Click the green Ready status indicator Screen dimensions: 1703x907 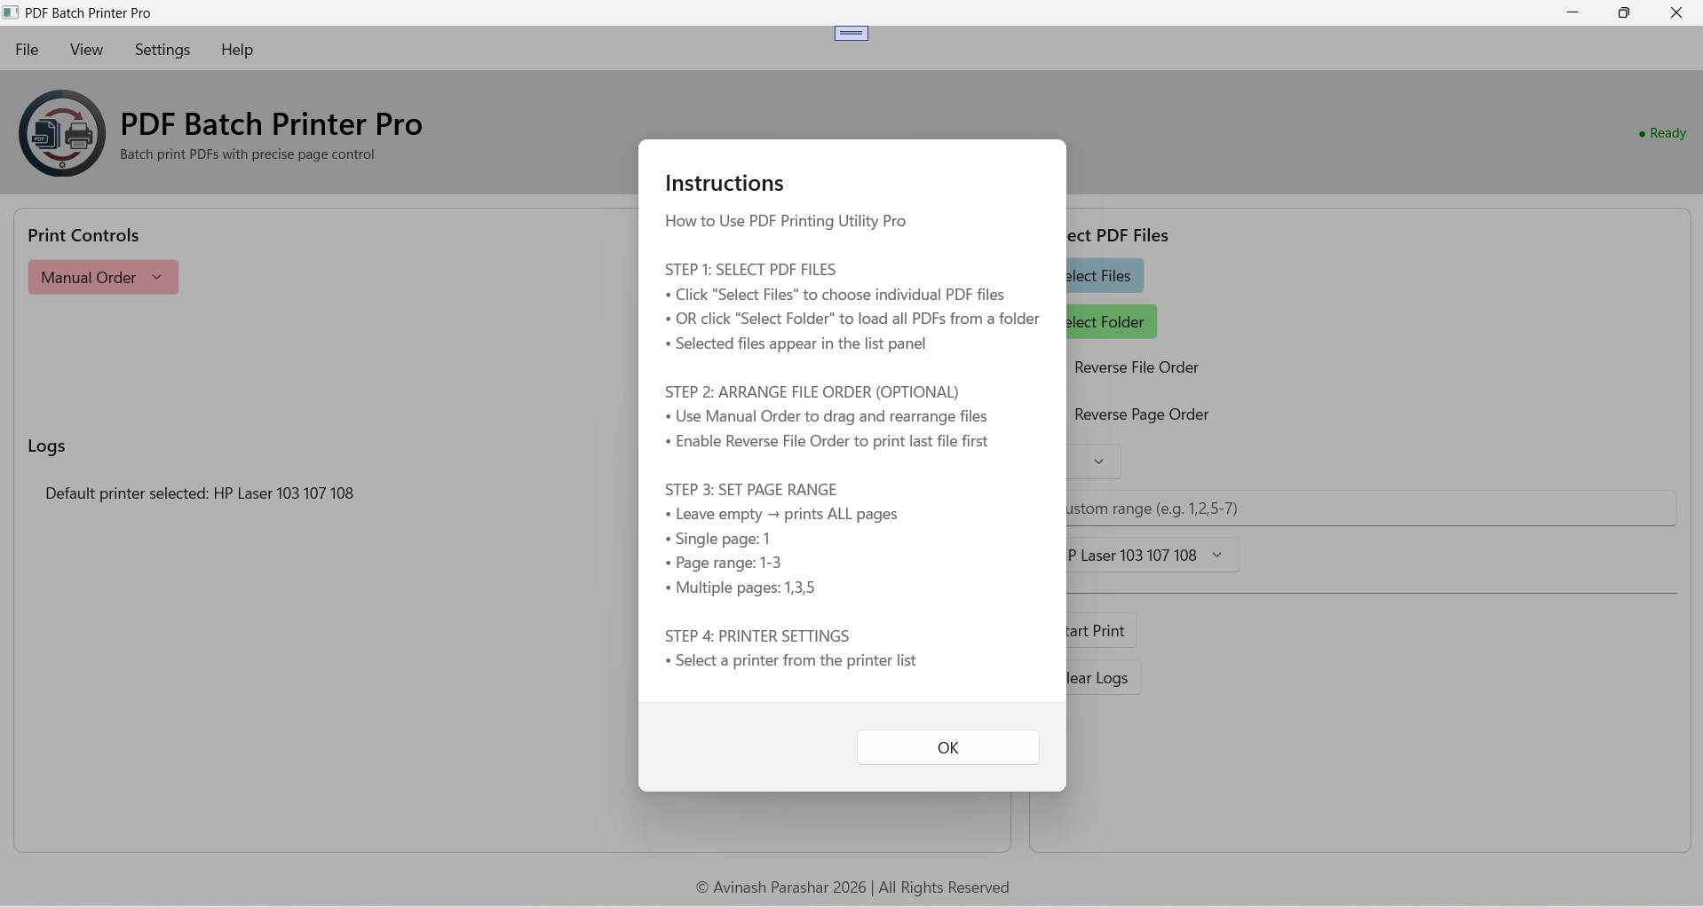point(1661,133)
